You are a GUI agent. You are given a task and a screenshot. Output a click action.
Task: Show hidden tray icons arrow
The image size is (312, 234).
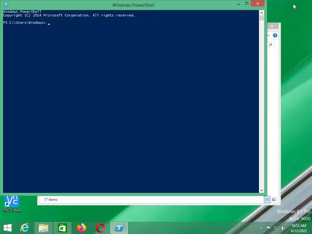261,228
